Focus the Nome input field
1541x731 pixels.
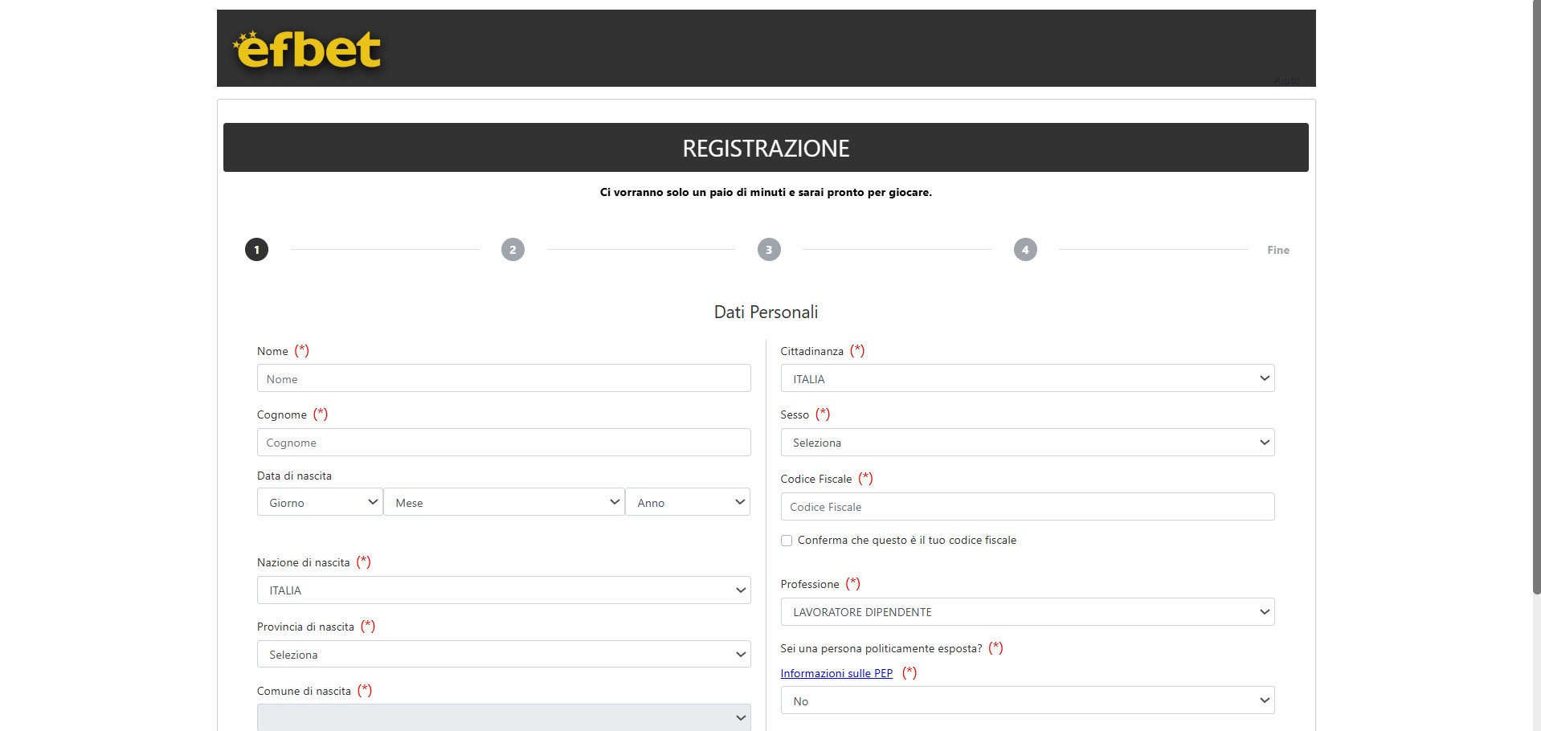[504, 378]
